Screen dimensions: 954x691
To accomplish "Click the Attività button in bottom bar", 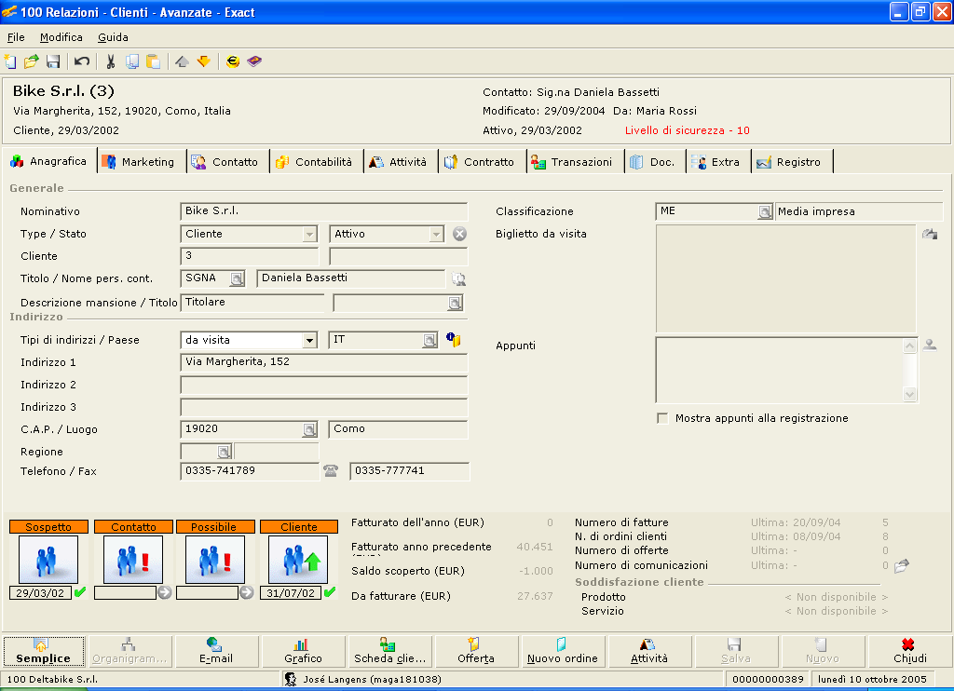I will tap(649, 651).
